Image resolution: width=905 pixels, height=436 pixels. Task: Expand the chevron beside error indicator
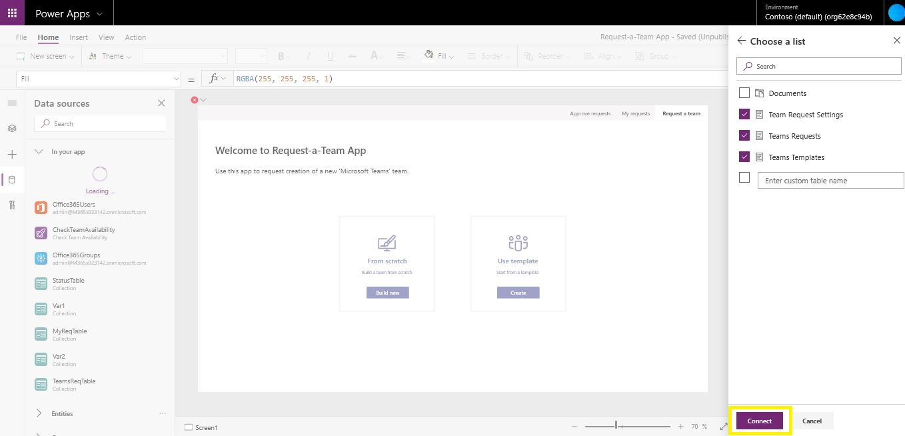coord(203,100)
